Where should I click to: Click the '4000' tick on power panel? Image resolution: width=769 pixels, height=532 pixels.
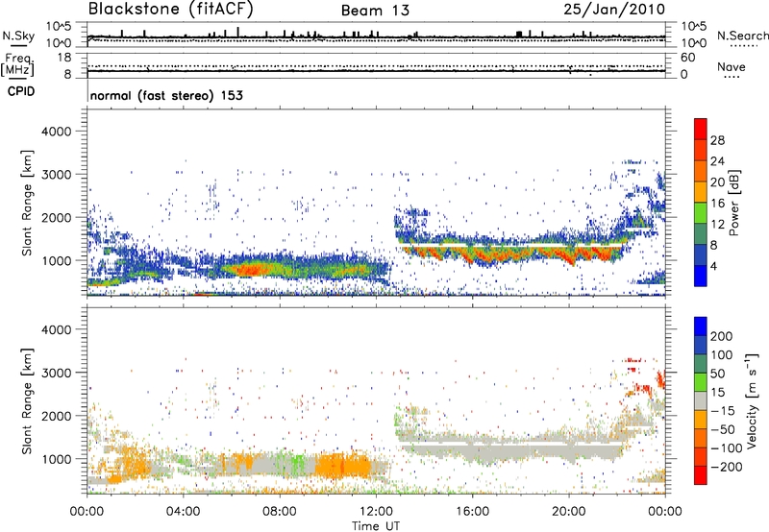click(x=56, y=132)
